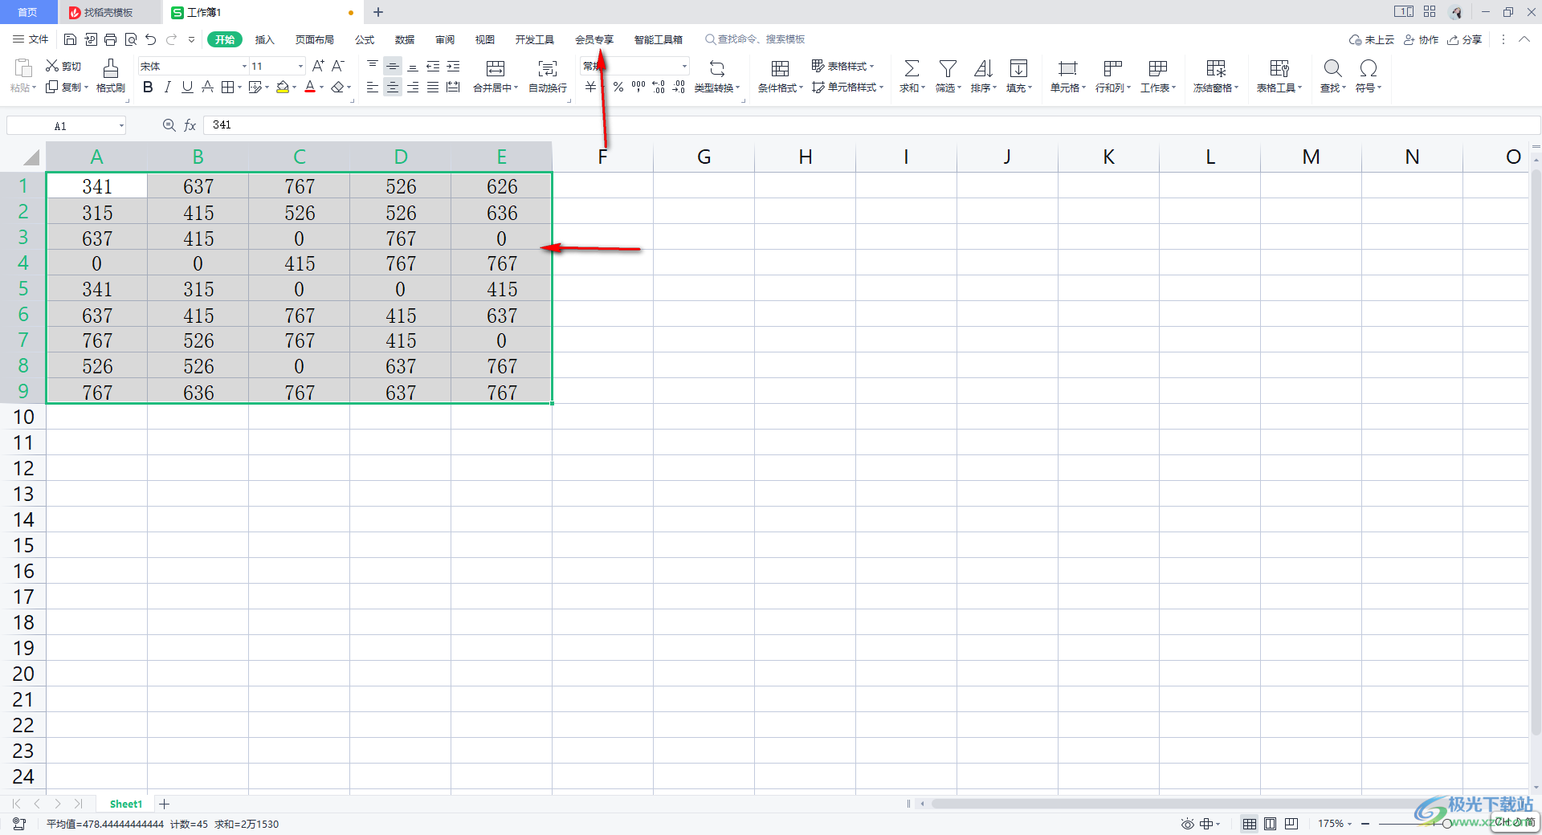Open the font name dropdown (宋体)
Image resolution: width=1542 pixels, height=835 pixels.
(244, 67)
